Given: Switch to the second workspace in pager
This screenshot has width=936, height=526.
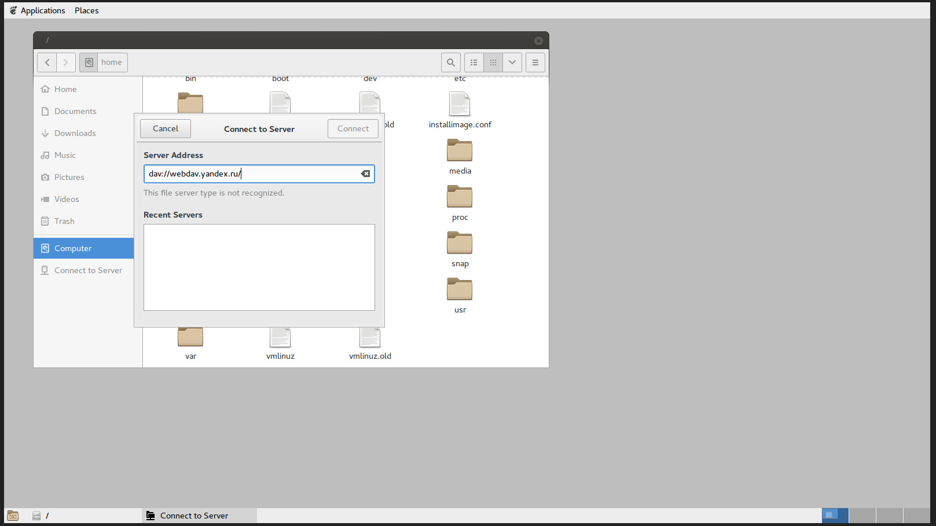Looking at the screenshot, I should 862,516.
